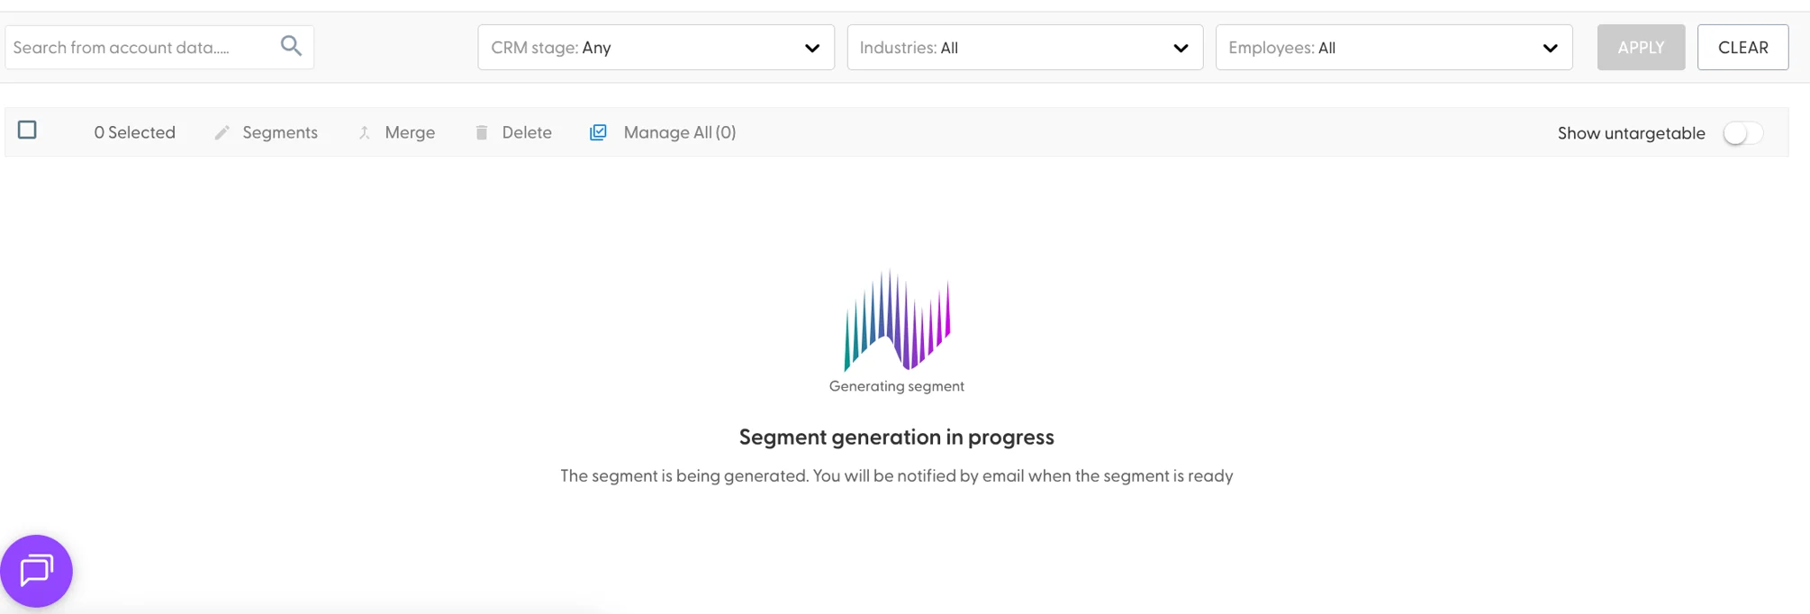The image size is (1810, 614).
Task: Click the Delete trash icon
Action: pos(482,133)
